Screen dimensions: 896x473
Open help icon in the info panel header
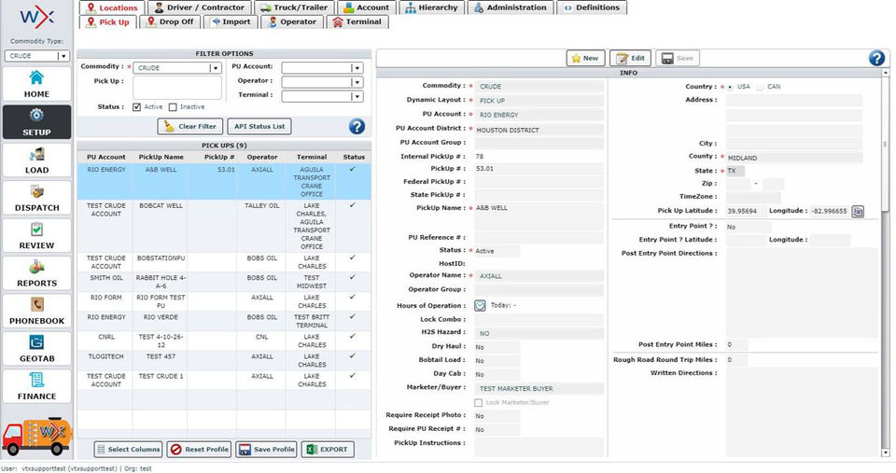[876, 58]
